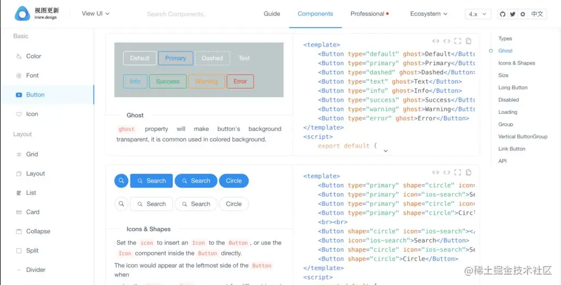Screen dimensions: 561x285
Task: Click the iView logo icon
Action: 22,14
